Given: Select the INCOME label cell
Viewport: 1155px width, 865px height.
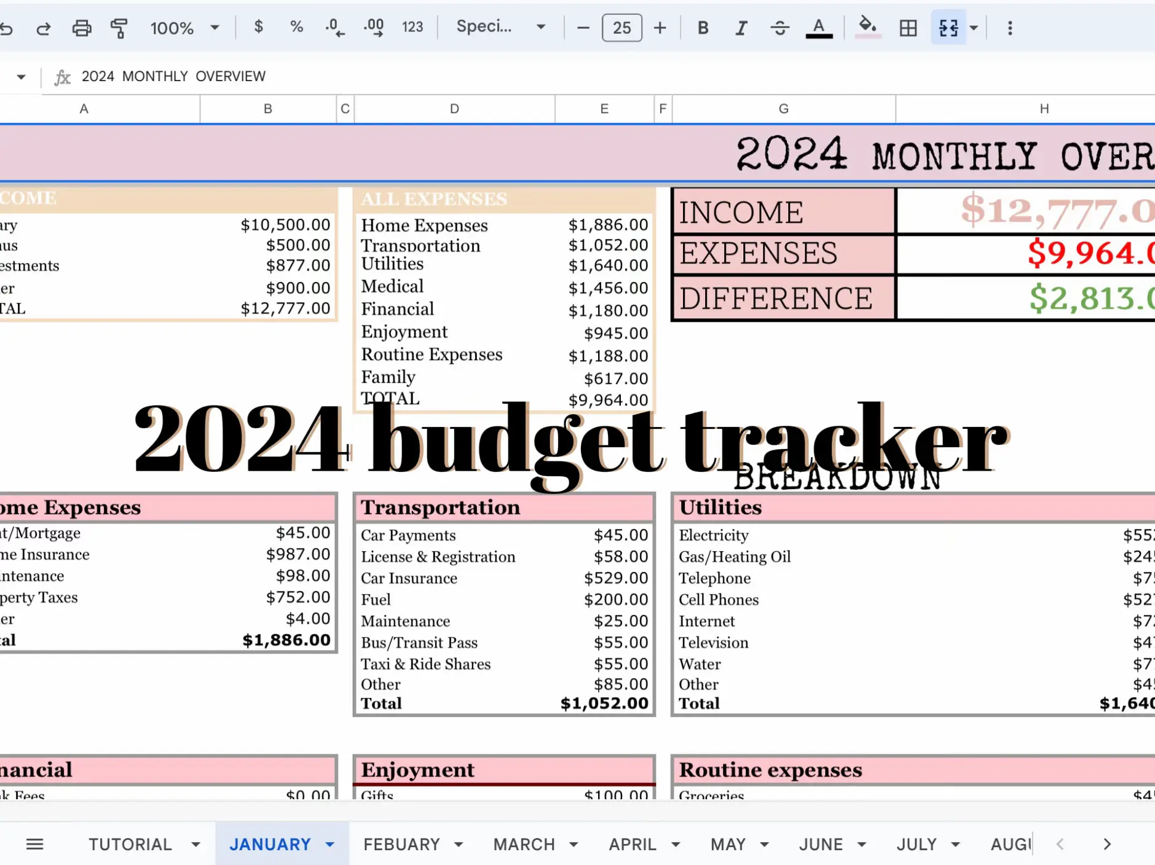Looking at the screenshot, I should pos(784,212).
